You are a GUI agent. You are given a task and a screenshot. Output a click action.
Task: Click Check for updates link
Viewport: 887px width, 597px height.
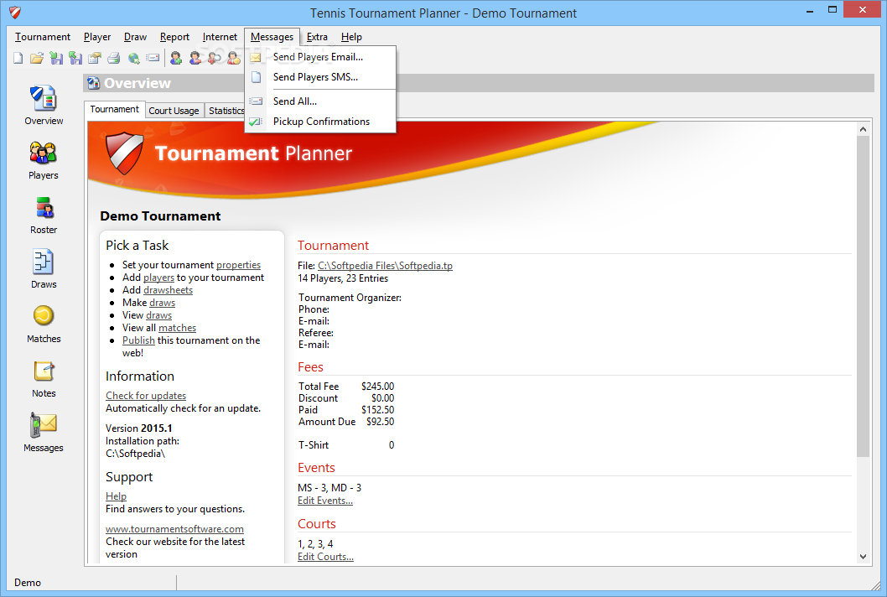click(x=146, y=396)
